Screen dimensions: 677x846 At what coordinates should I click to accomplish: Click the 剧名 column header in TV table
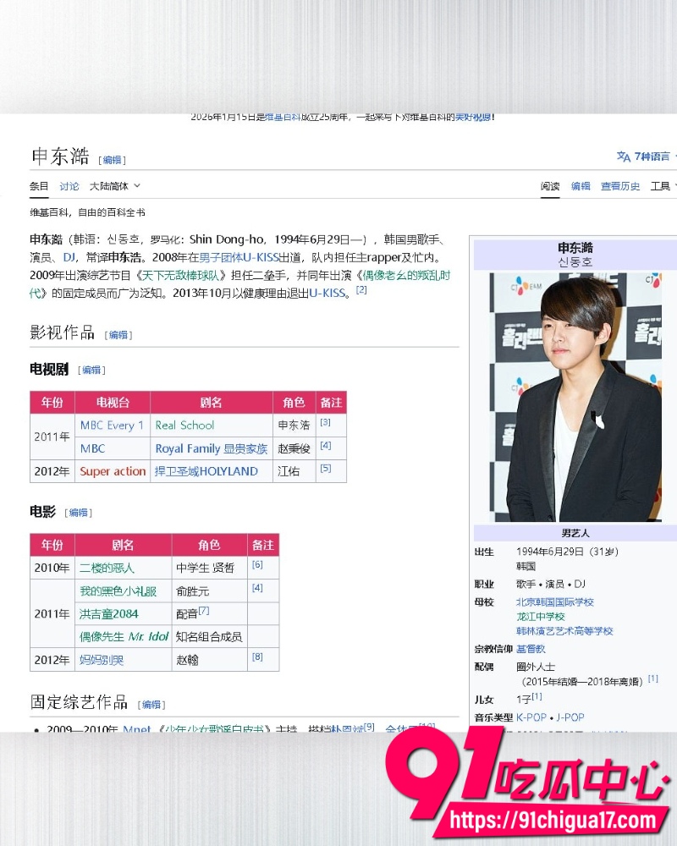point(211,403)
